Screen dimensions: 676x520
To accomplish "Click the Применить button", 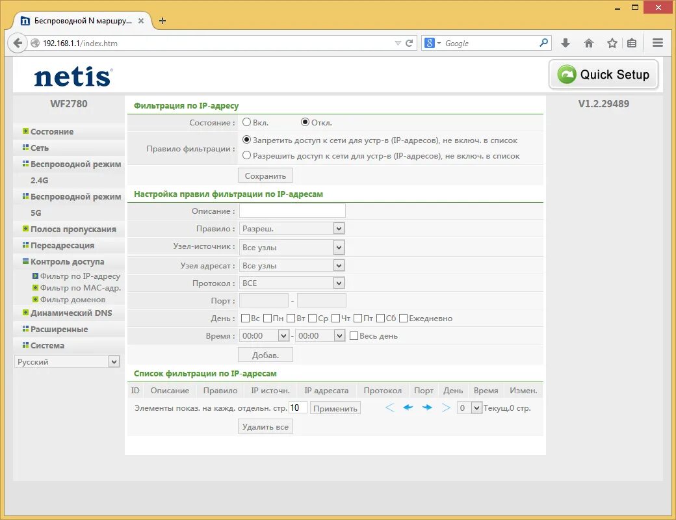I will pyautogui.click(x=335, y=408).
